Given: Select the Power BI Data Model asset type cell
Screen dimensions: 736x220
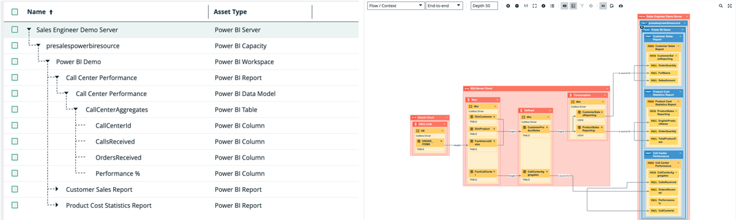Looking at the screenshot, I should coord(245,94).
